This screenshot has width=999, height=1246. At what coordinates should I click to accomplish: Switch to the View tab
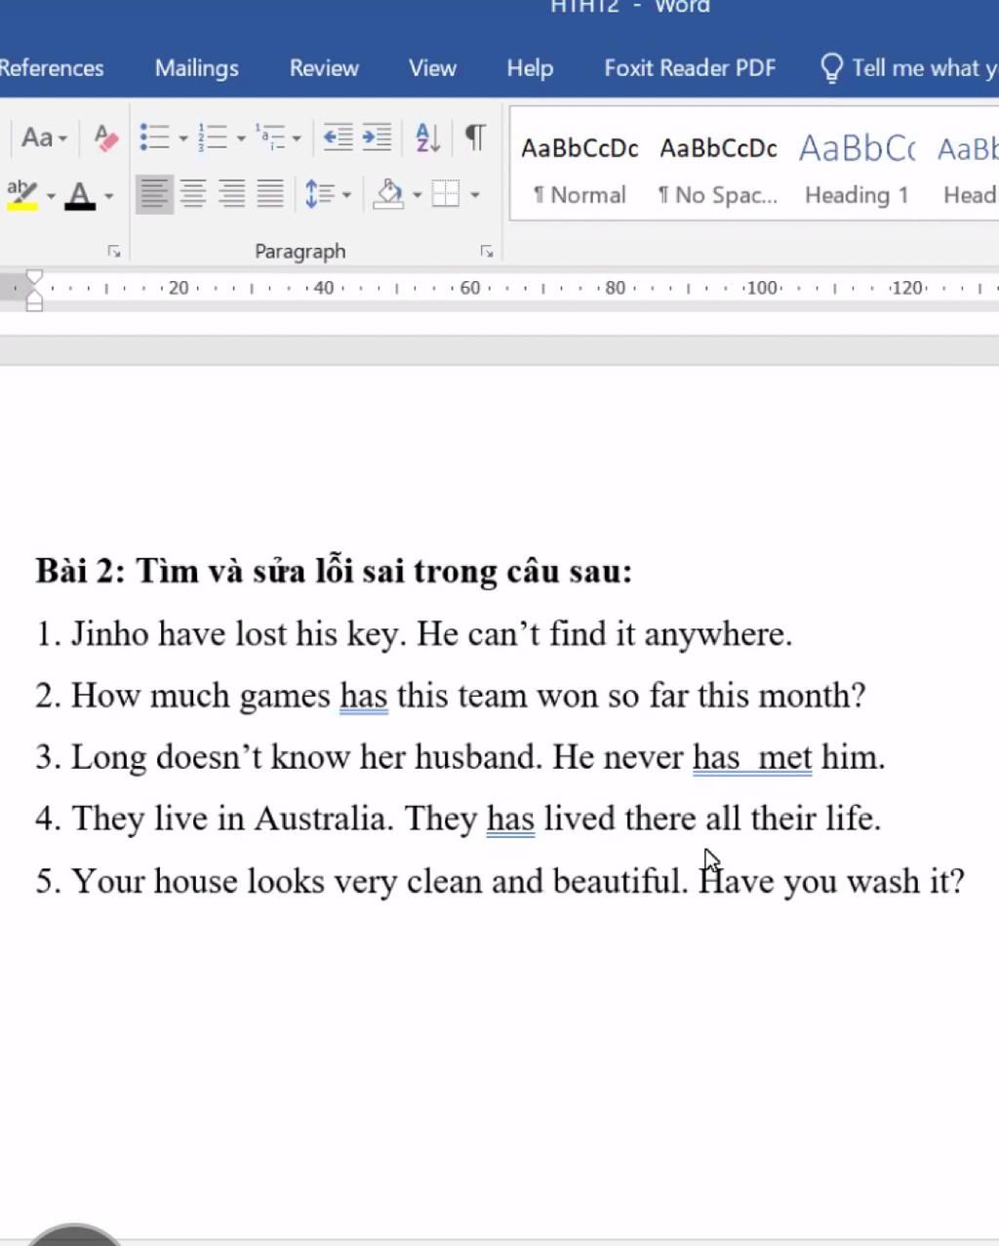(x=432, y=68)
